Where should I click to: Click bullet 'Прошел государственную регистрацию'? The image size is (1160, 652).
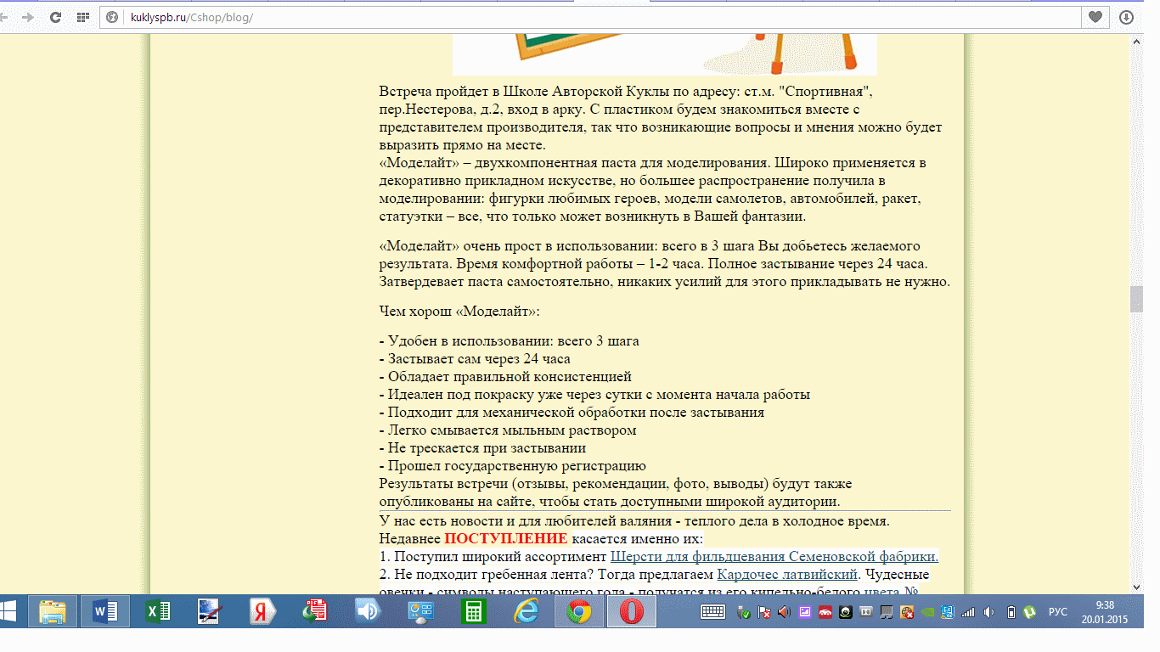[x=513, y=466]
